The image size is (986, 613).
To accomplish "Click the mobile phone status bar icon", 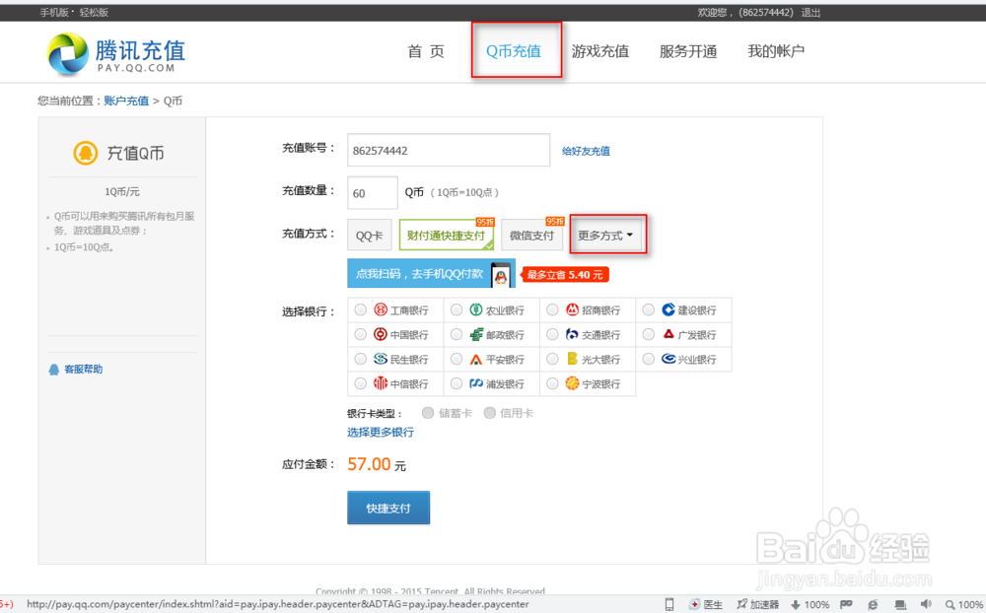I will coord(669,604).
